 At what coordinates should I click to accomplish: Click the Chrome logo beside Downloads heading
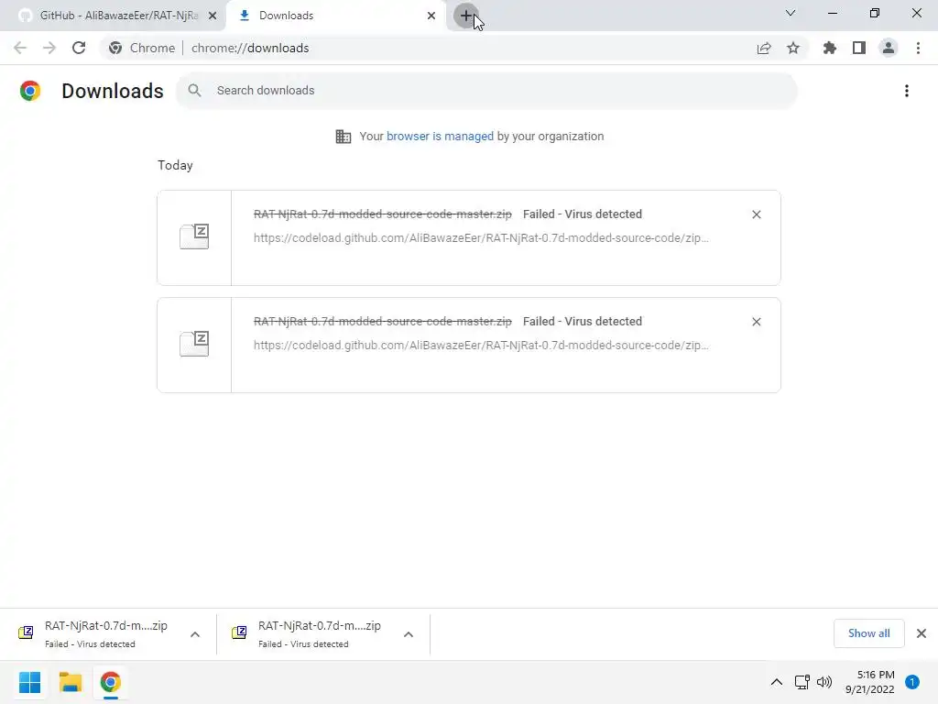click(30, 91)
